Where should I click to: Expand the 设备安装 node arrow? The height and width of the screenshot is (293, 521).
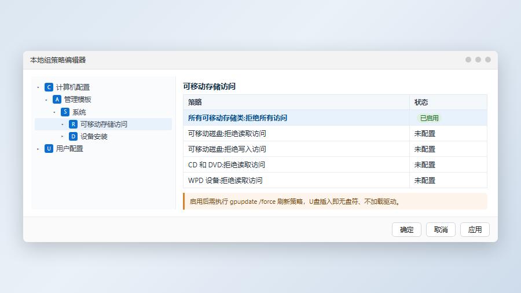62,137
